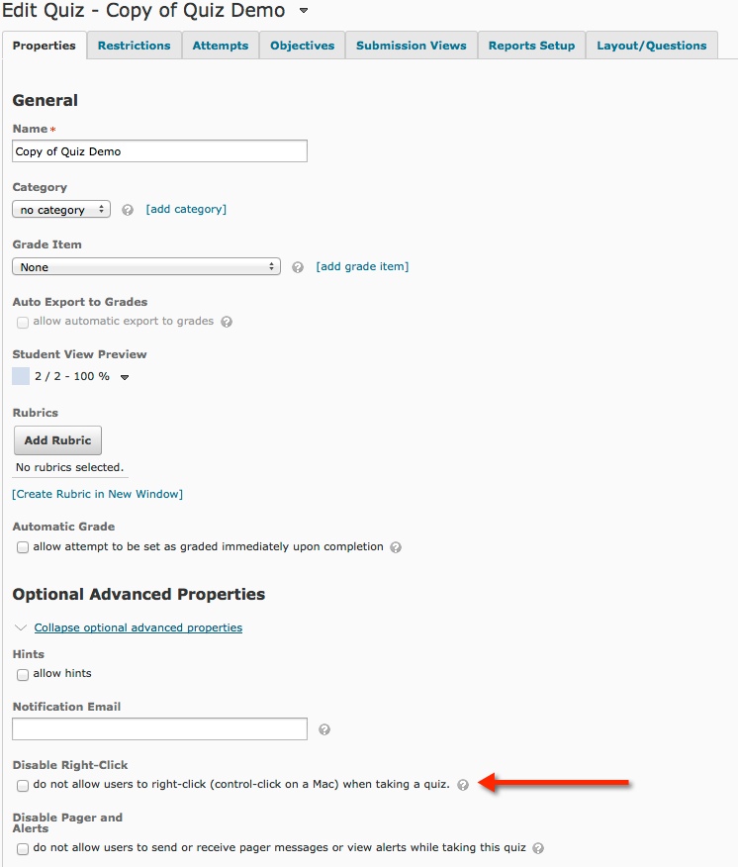
Task: Tick allow attempt graded immediately upon completion
Action: click(x=23, y=547)
